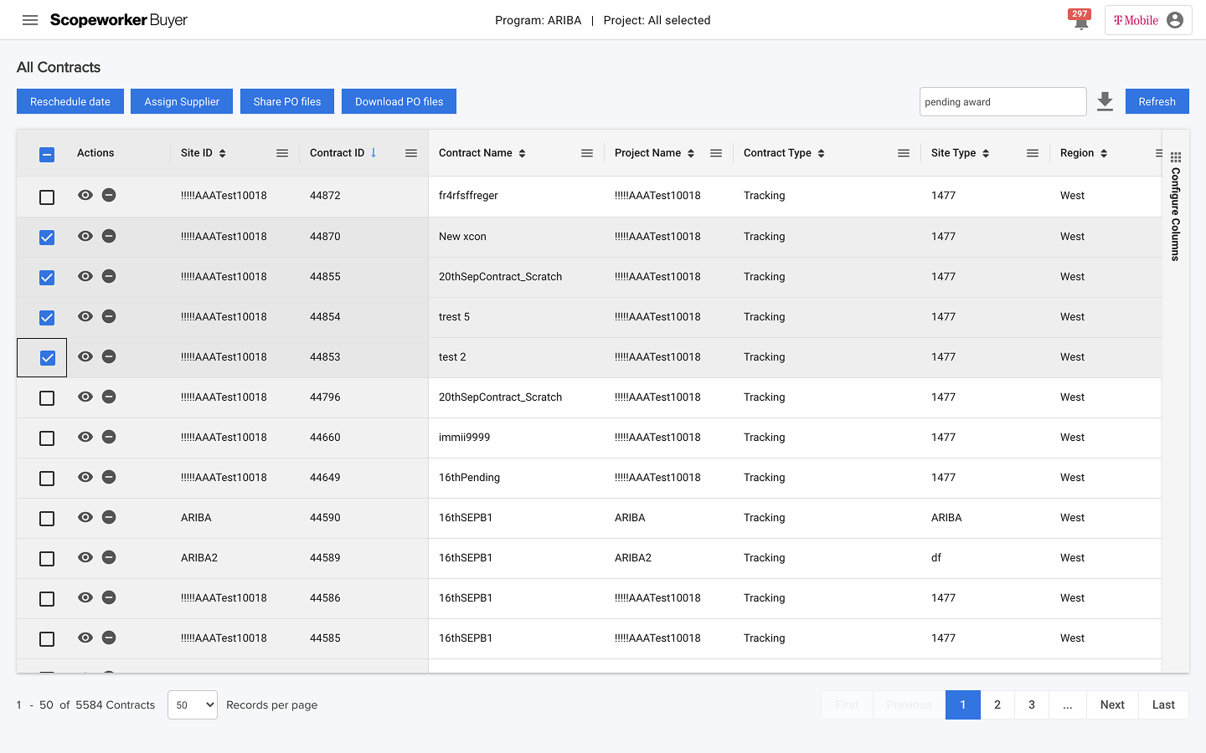
Task: Check the box for contract 44796
Action: [47, 398]
